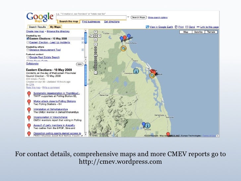Image resolution: width=241 pixels, height=181 pixels.
Task: Select the My Maps tab
Action: [55, 27]
